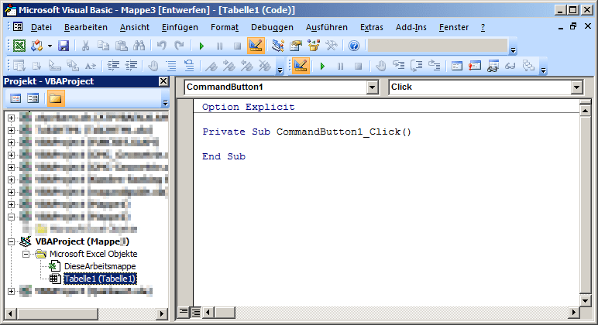Click View Object icon in Projekt panel
The image size is (598, 325).
coord(33,99)
